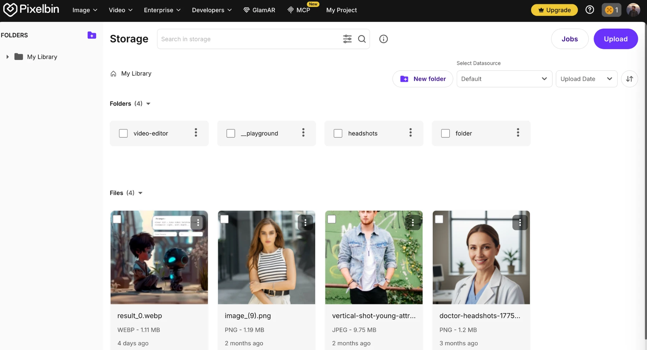Open three-dot menu for headshots folder
The height and width of the screenshot is (350, 647).
410,133
